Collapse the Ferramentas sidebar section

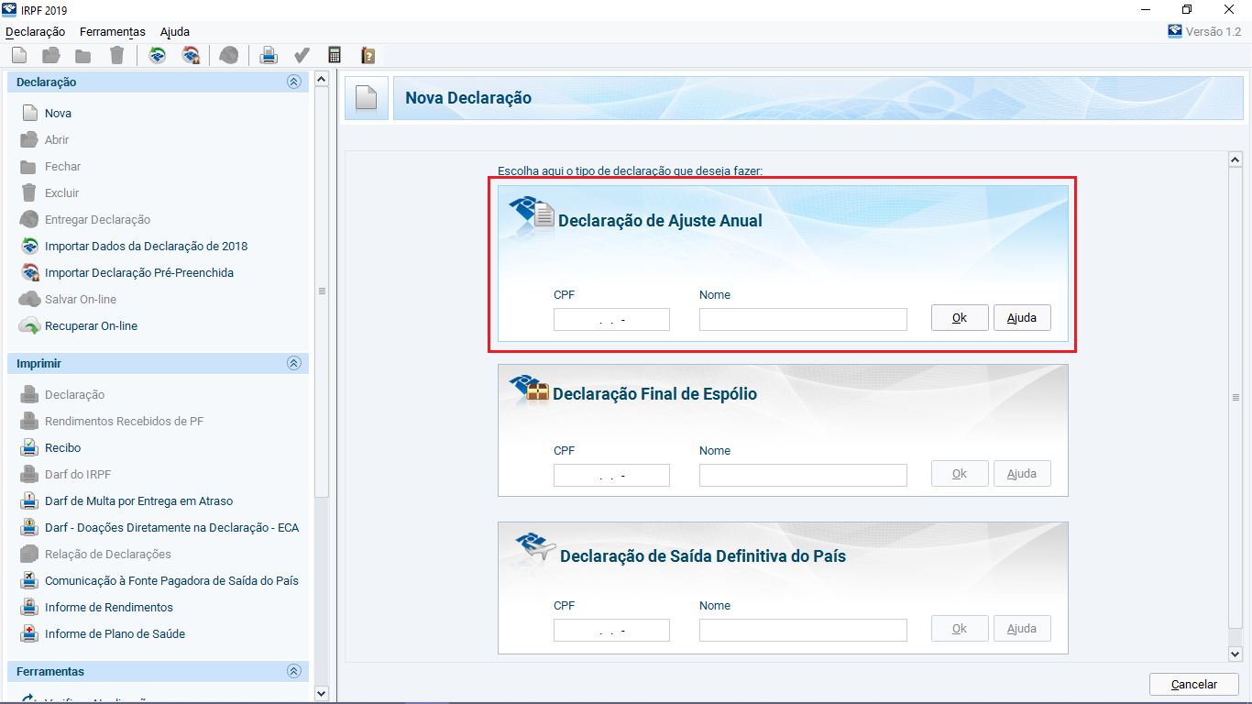point(293,672)
